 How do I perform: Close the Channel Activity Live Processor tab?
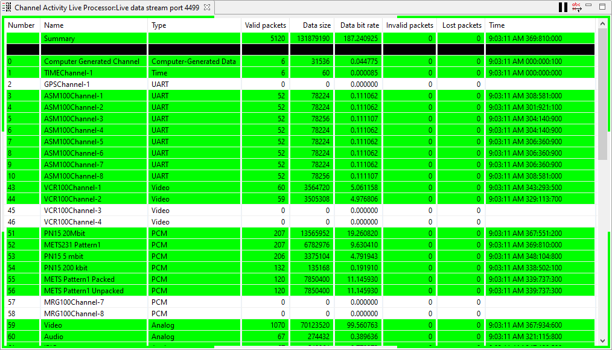[x=206, y=8]
